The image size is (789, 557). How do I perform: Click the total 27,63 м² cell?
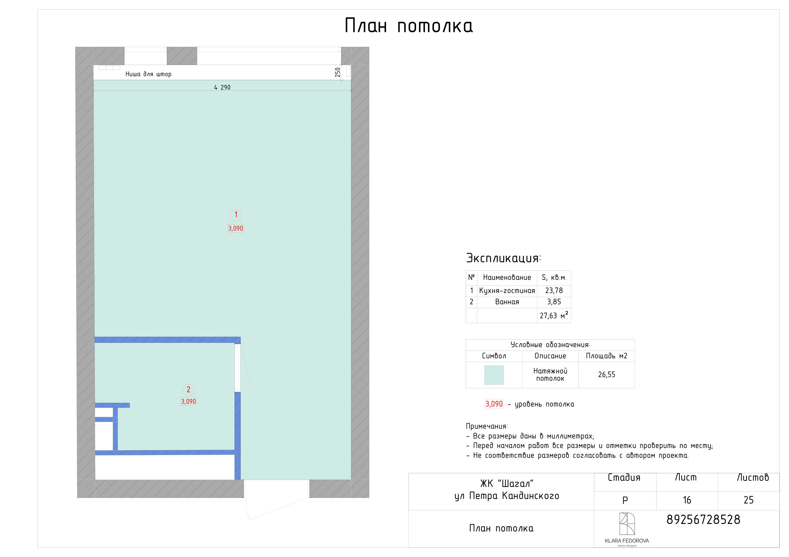tap(554, 315)
